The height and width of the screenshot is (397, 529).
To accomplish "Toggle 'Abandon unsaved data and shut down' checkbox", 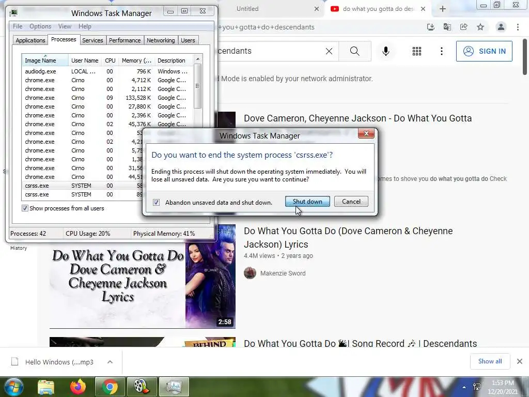I will tap(156, 202).
